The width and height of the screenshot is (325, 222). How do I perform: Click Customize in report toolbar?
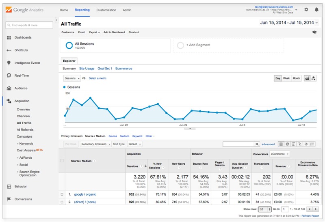(x=68, y=32)
